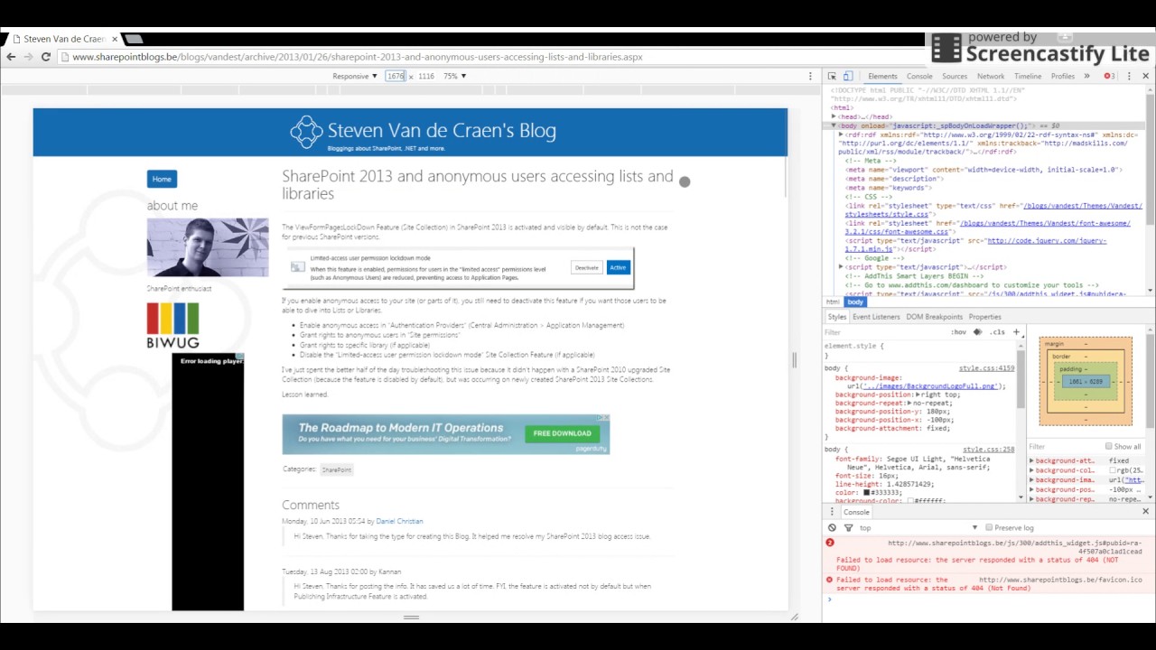The image size is (1156, 650).
Task: Switch to the Profiles tab
Action: pyautogui.click(x=1063, y=77)
